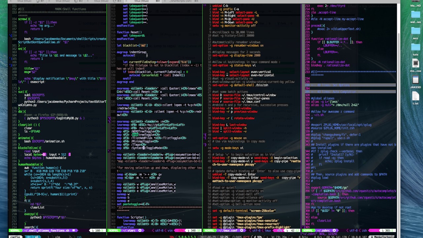Click the 'setw -g mode-keys vi' line
Image resolution: width=423 pixels, height=238 pixels.
click(x=228, y=148)
